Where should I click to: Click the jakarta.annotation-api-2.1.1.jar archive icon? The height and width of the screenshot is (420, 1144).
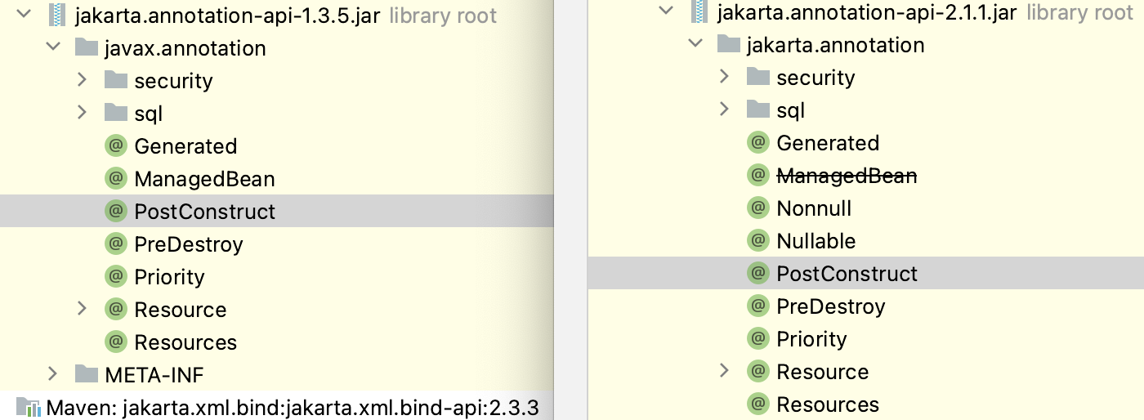pyautogui.click(x=699, y=12)
